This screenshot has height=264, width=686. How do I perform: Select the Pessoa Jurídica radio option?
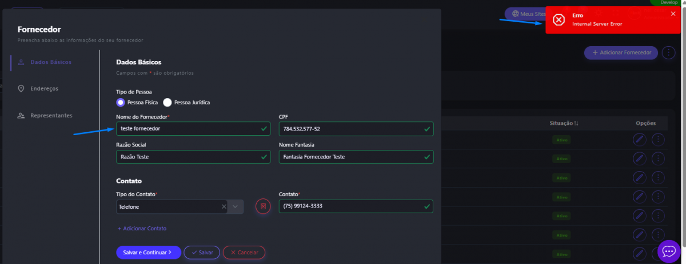(167, 103)
